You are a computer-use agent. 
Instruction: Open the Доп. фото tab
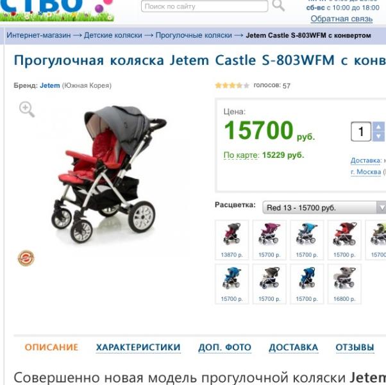[x=225, y=347]
